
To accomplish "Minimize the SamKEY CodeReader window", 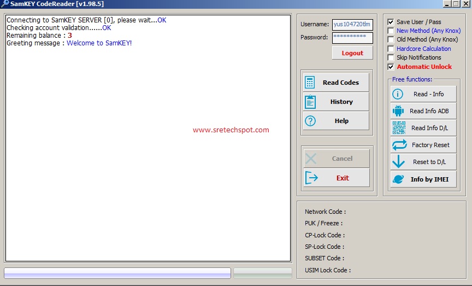I will 447,4.
